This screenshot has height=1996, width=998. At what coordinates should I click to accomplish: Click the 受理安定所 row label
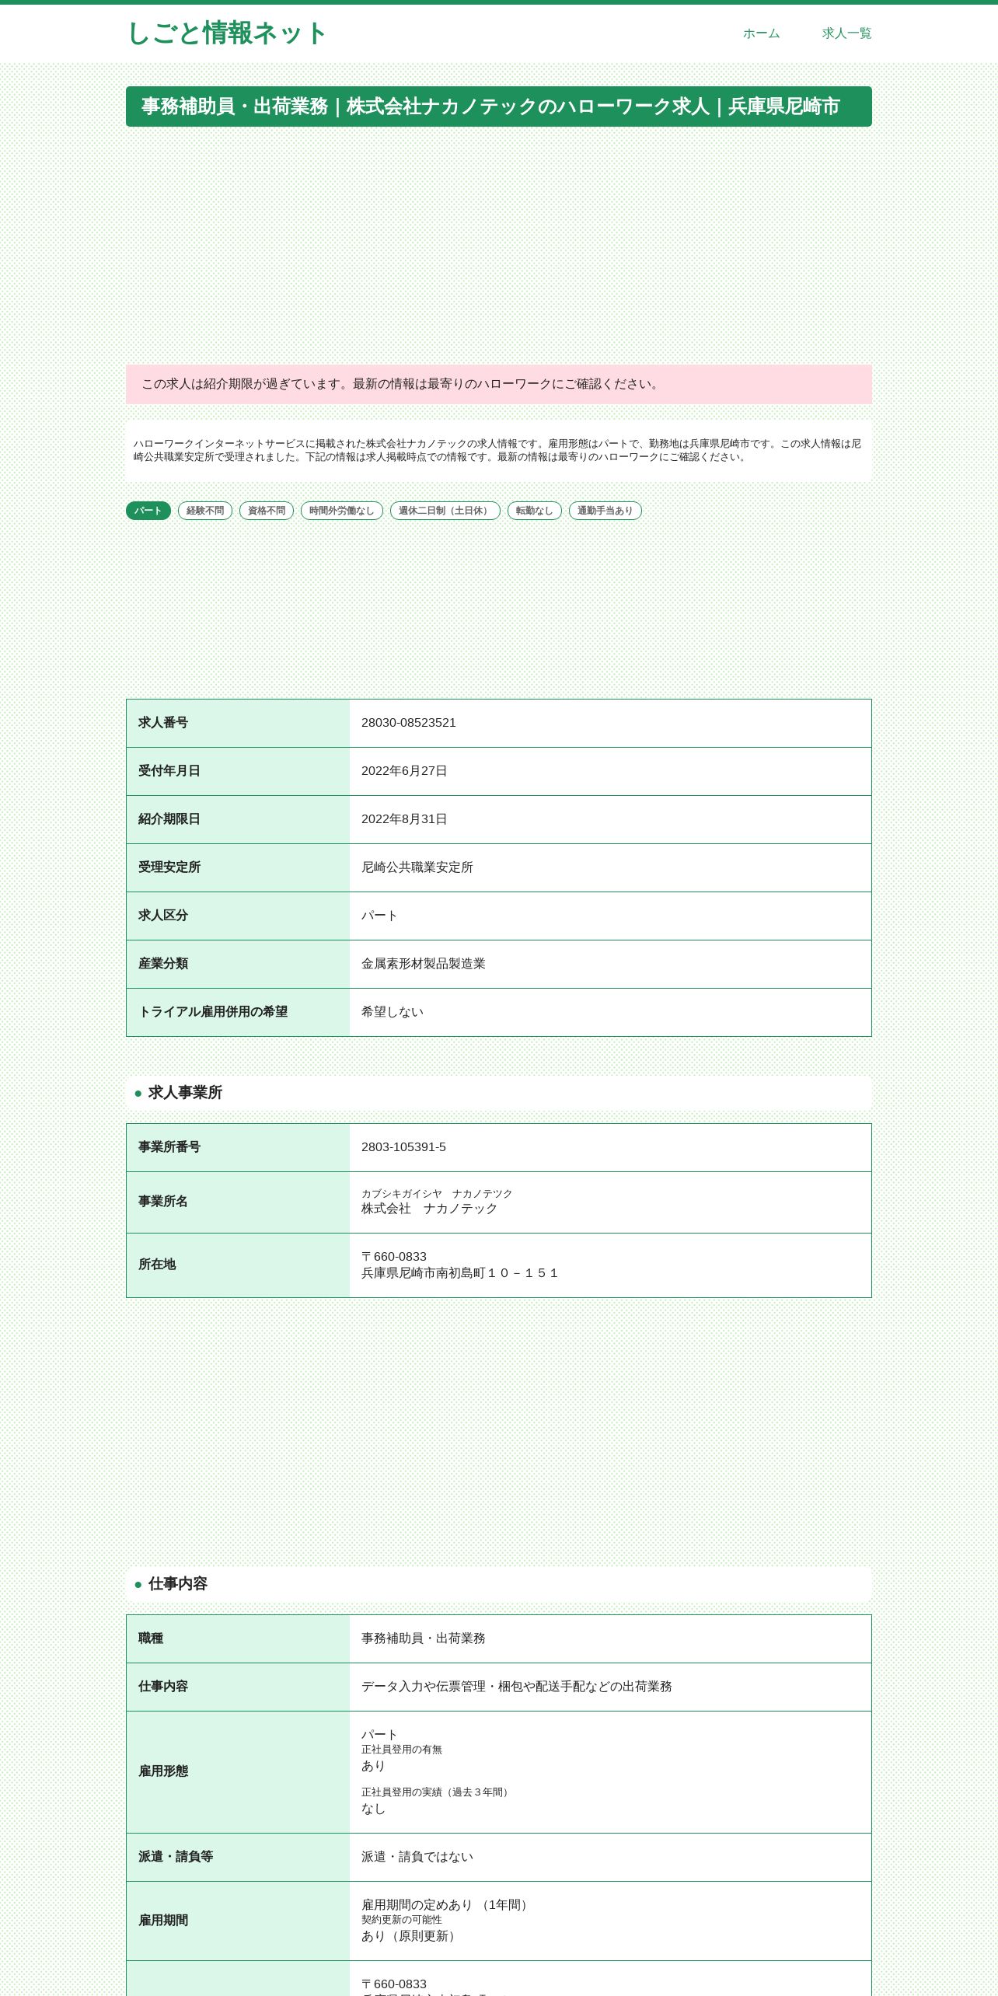click(169, 867)
